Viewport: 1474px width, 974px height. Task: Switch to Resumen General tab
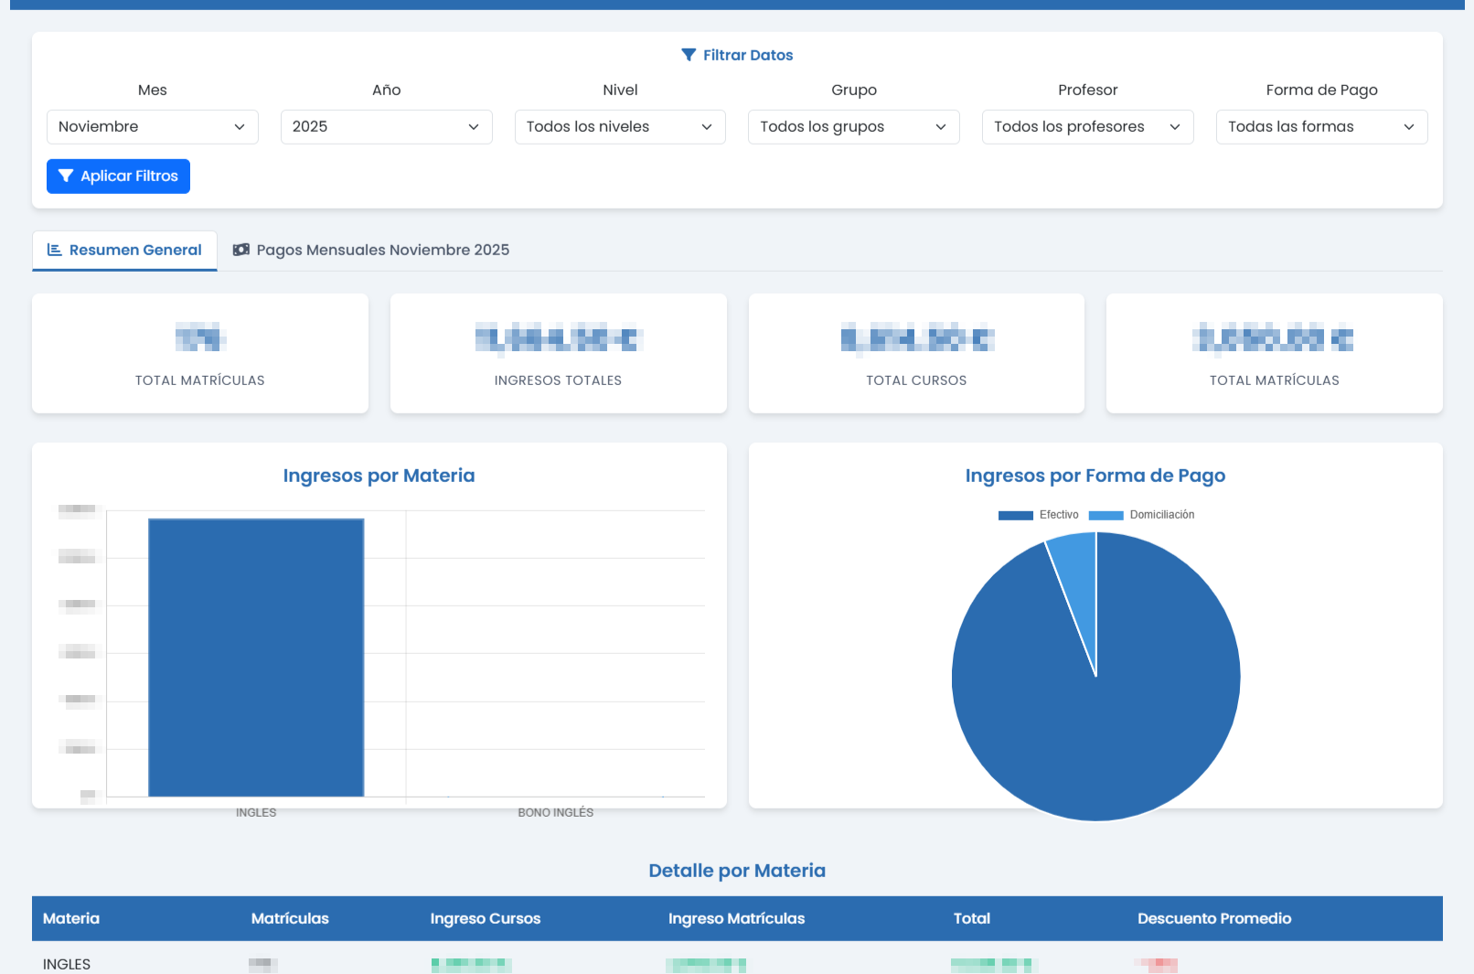[x=125, y=251]
